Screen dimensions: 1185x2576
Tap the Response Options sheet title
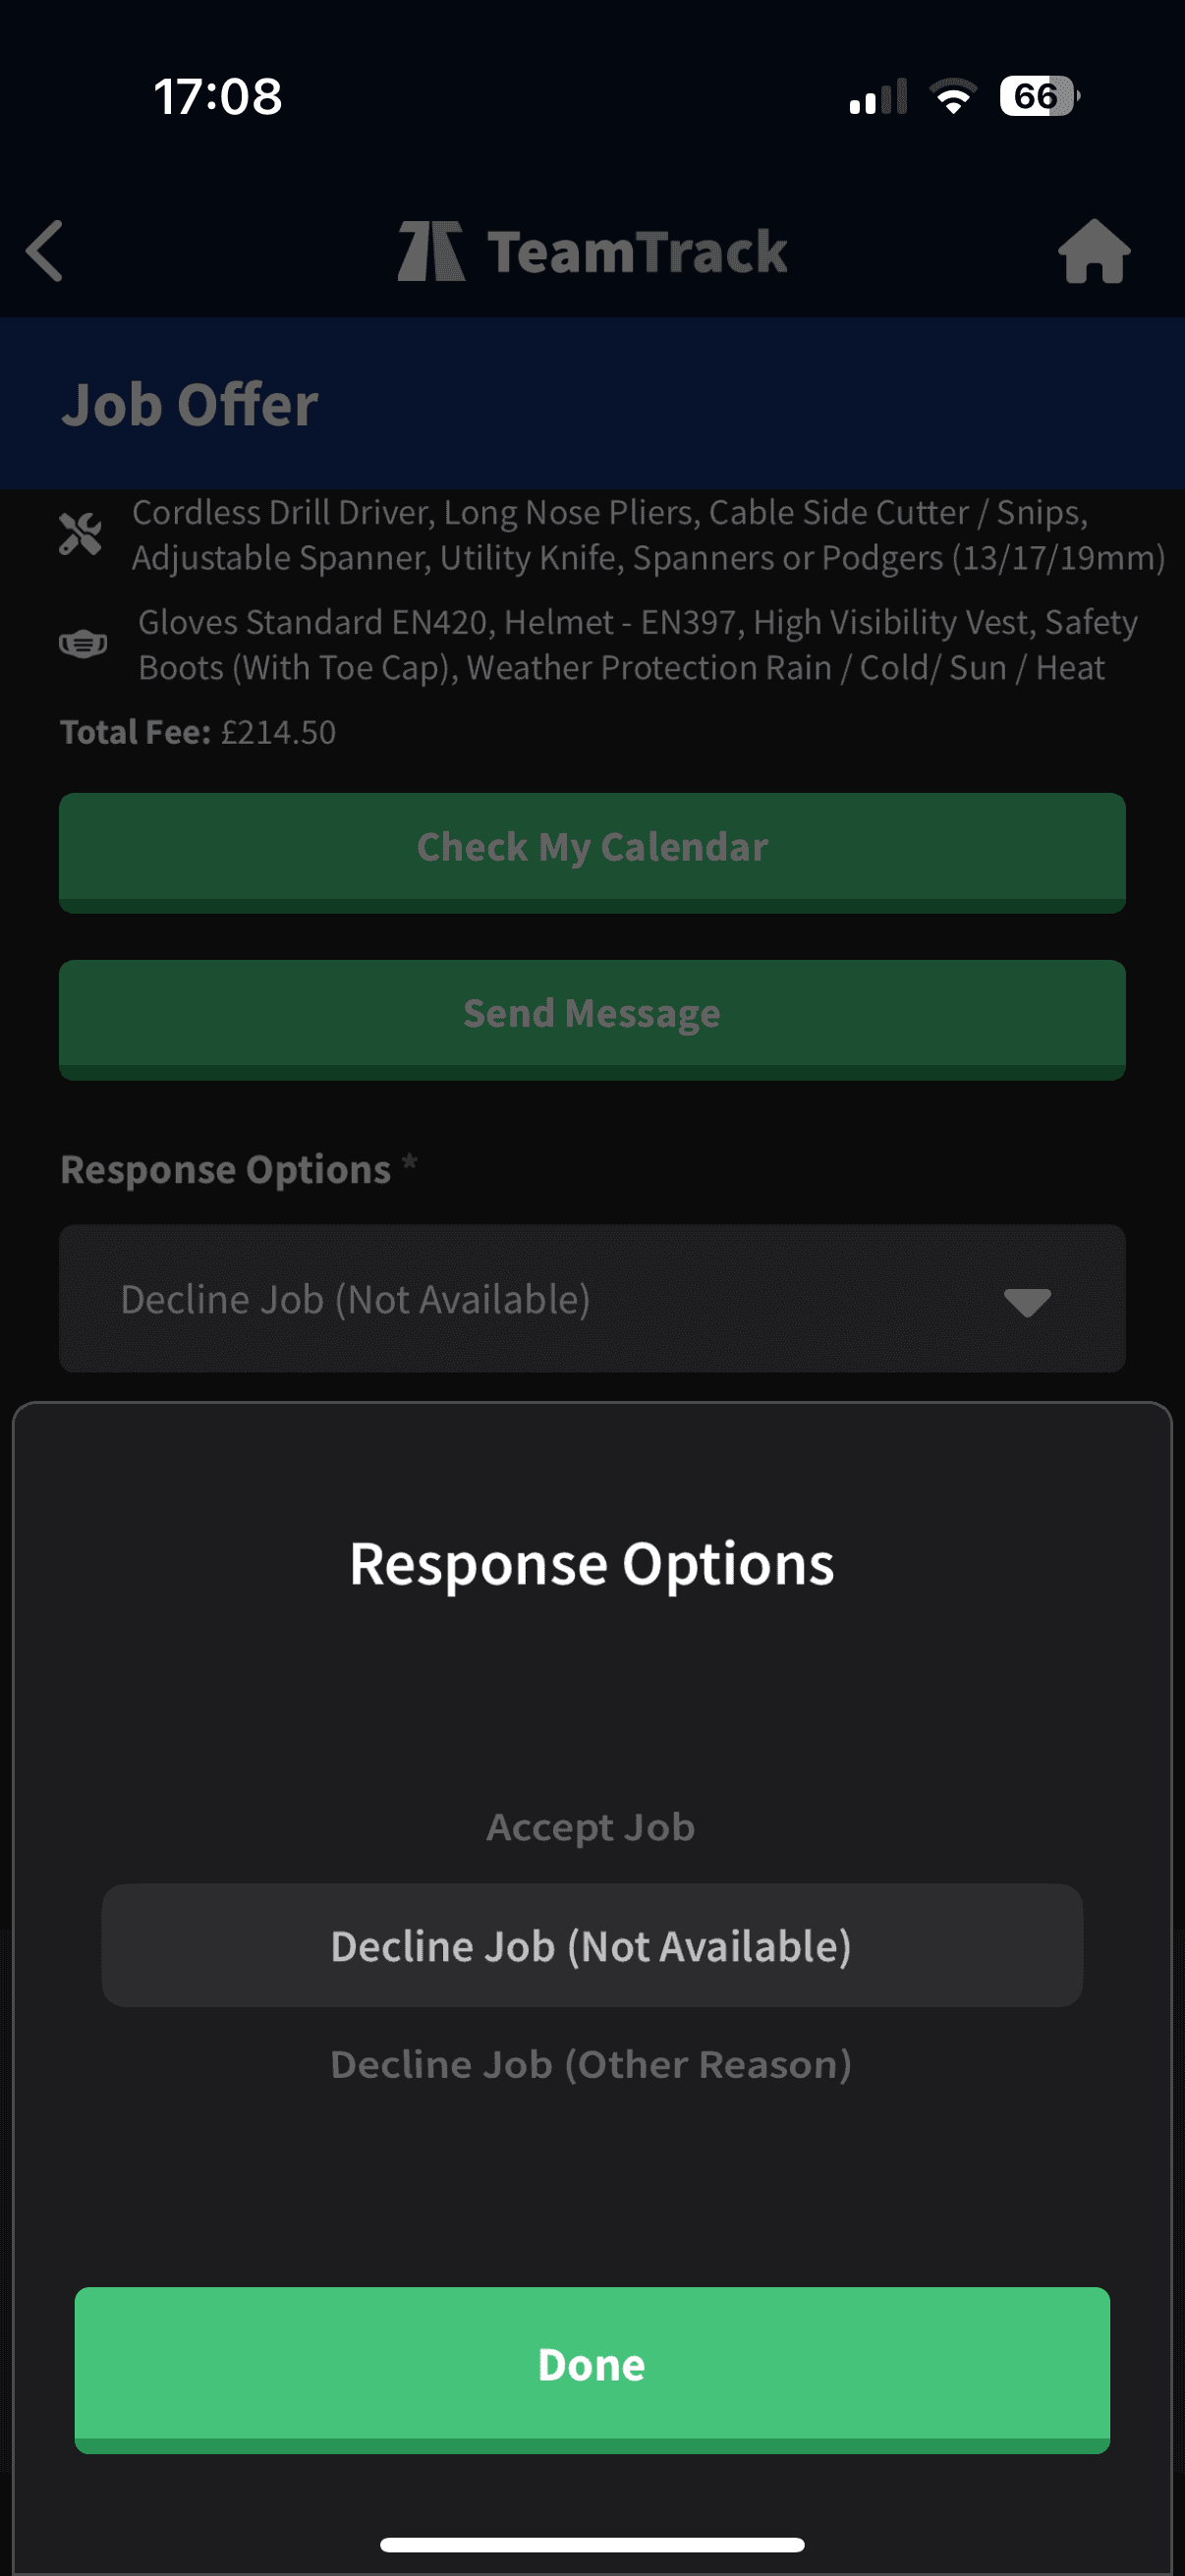pos(592,1564)
